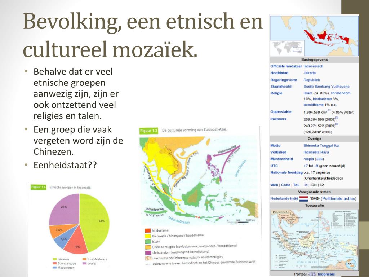Open the 'Officiële landstaal' link
Screen dimensions: 369x277
[286, 66]
